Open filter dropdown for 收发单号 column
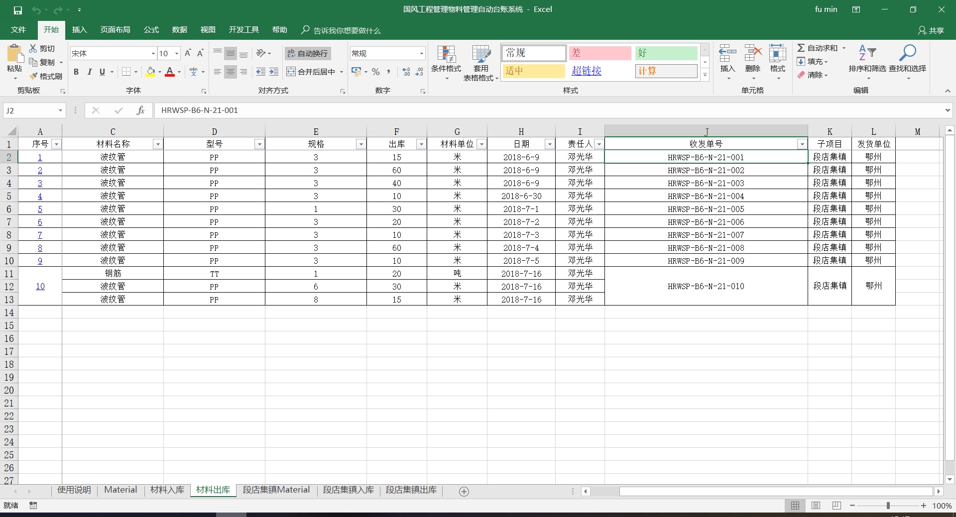Viewport: 956px width, 517px height. [802, 144]
